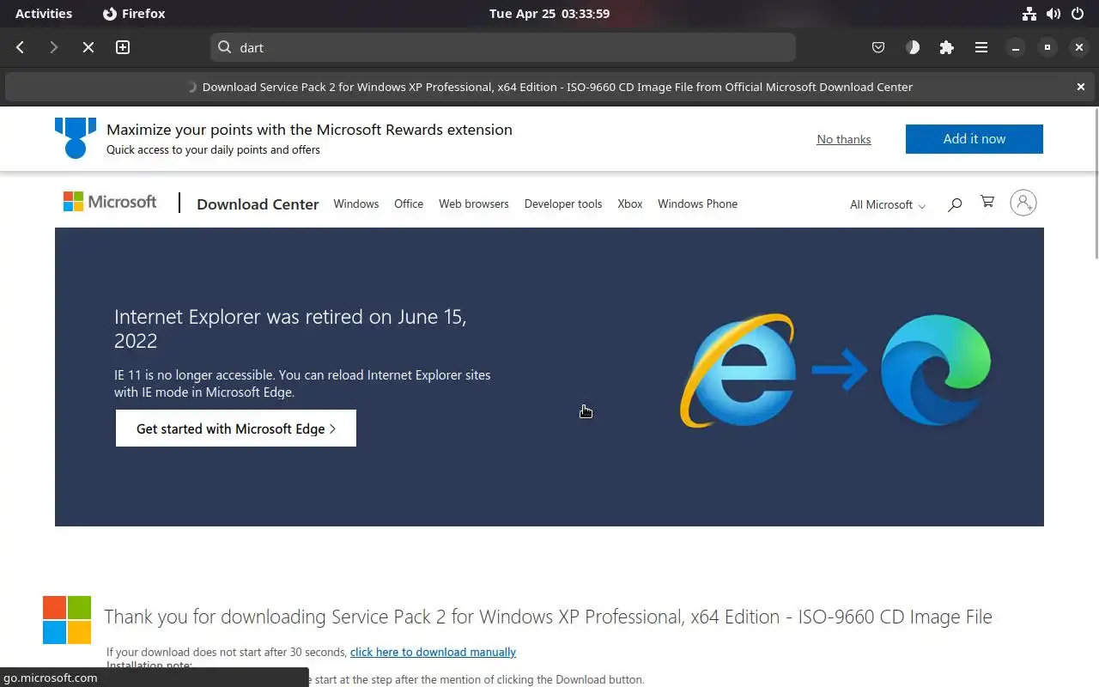The width and height of the screenshot is (1099, 687).
Task: Open the browser hamburger menu
Action: coord(981,47)
